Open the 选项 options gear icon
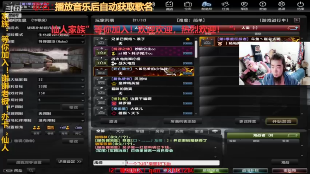The image size is (310, 174). pos(282,6)
